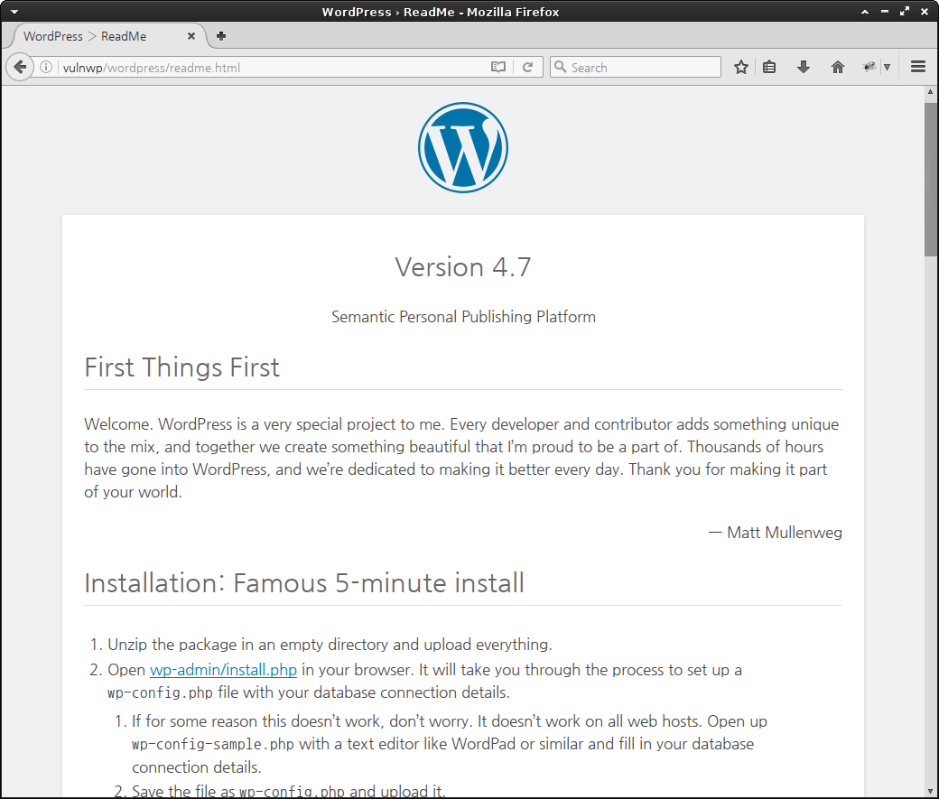Open the Downloads arrow panel
This screenshot has width=939, height=799.
pyautogui.click(x=804, y=67)
